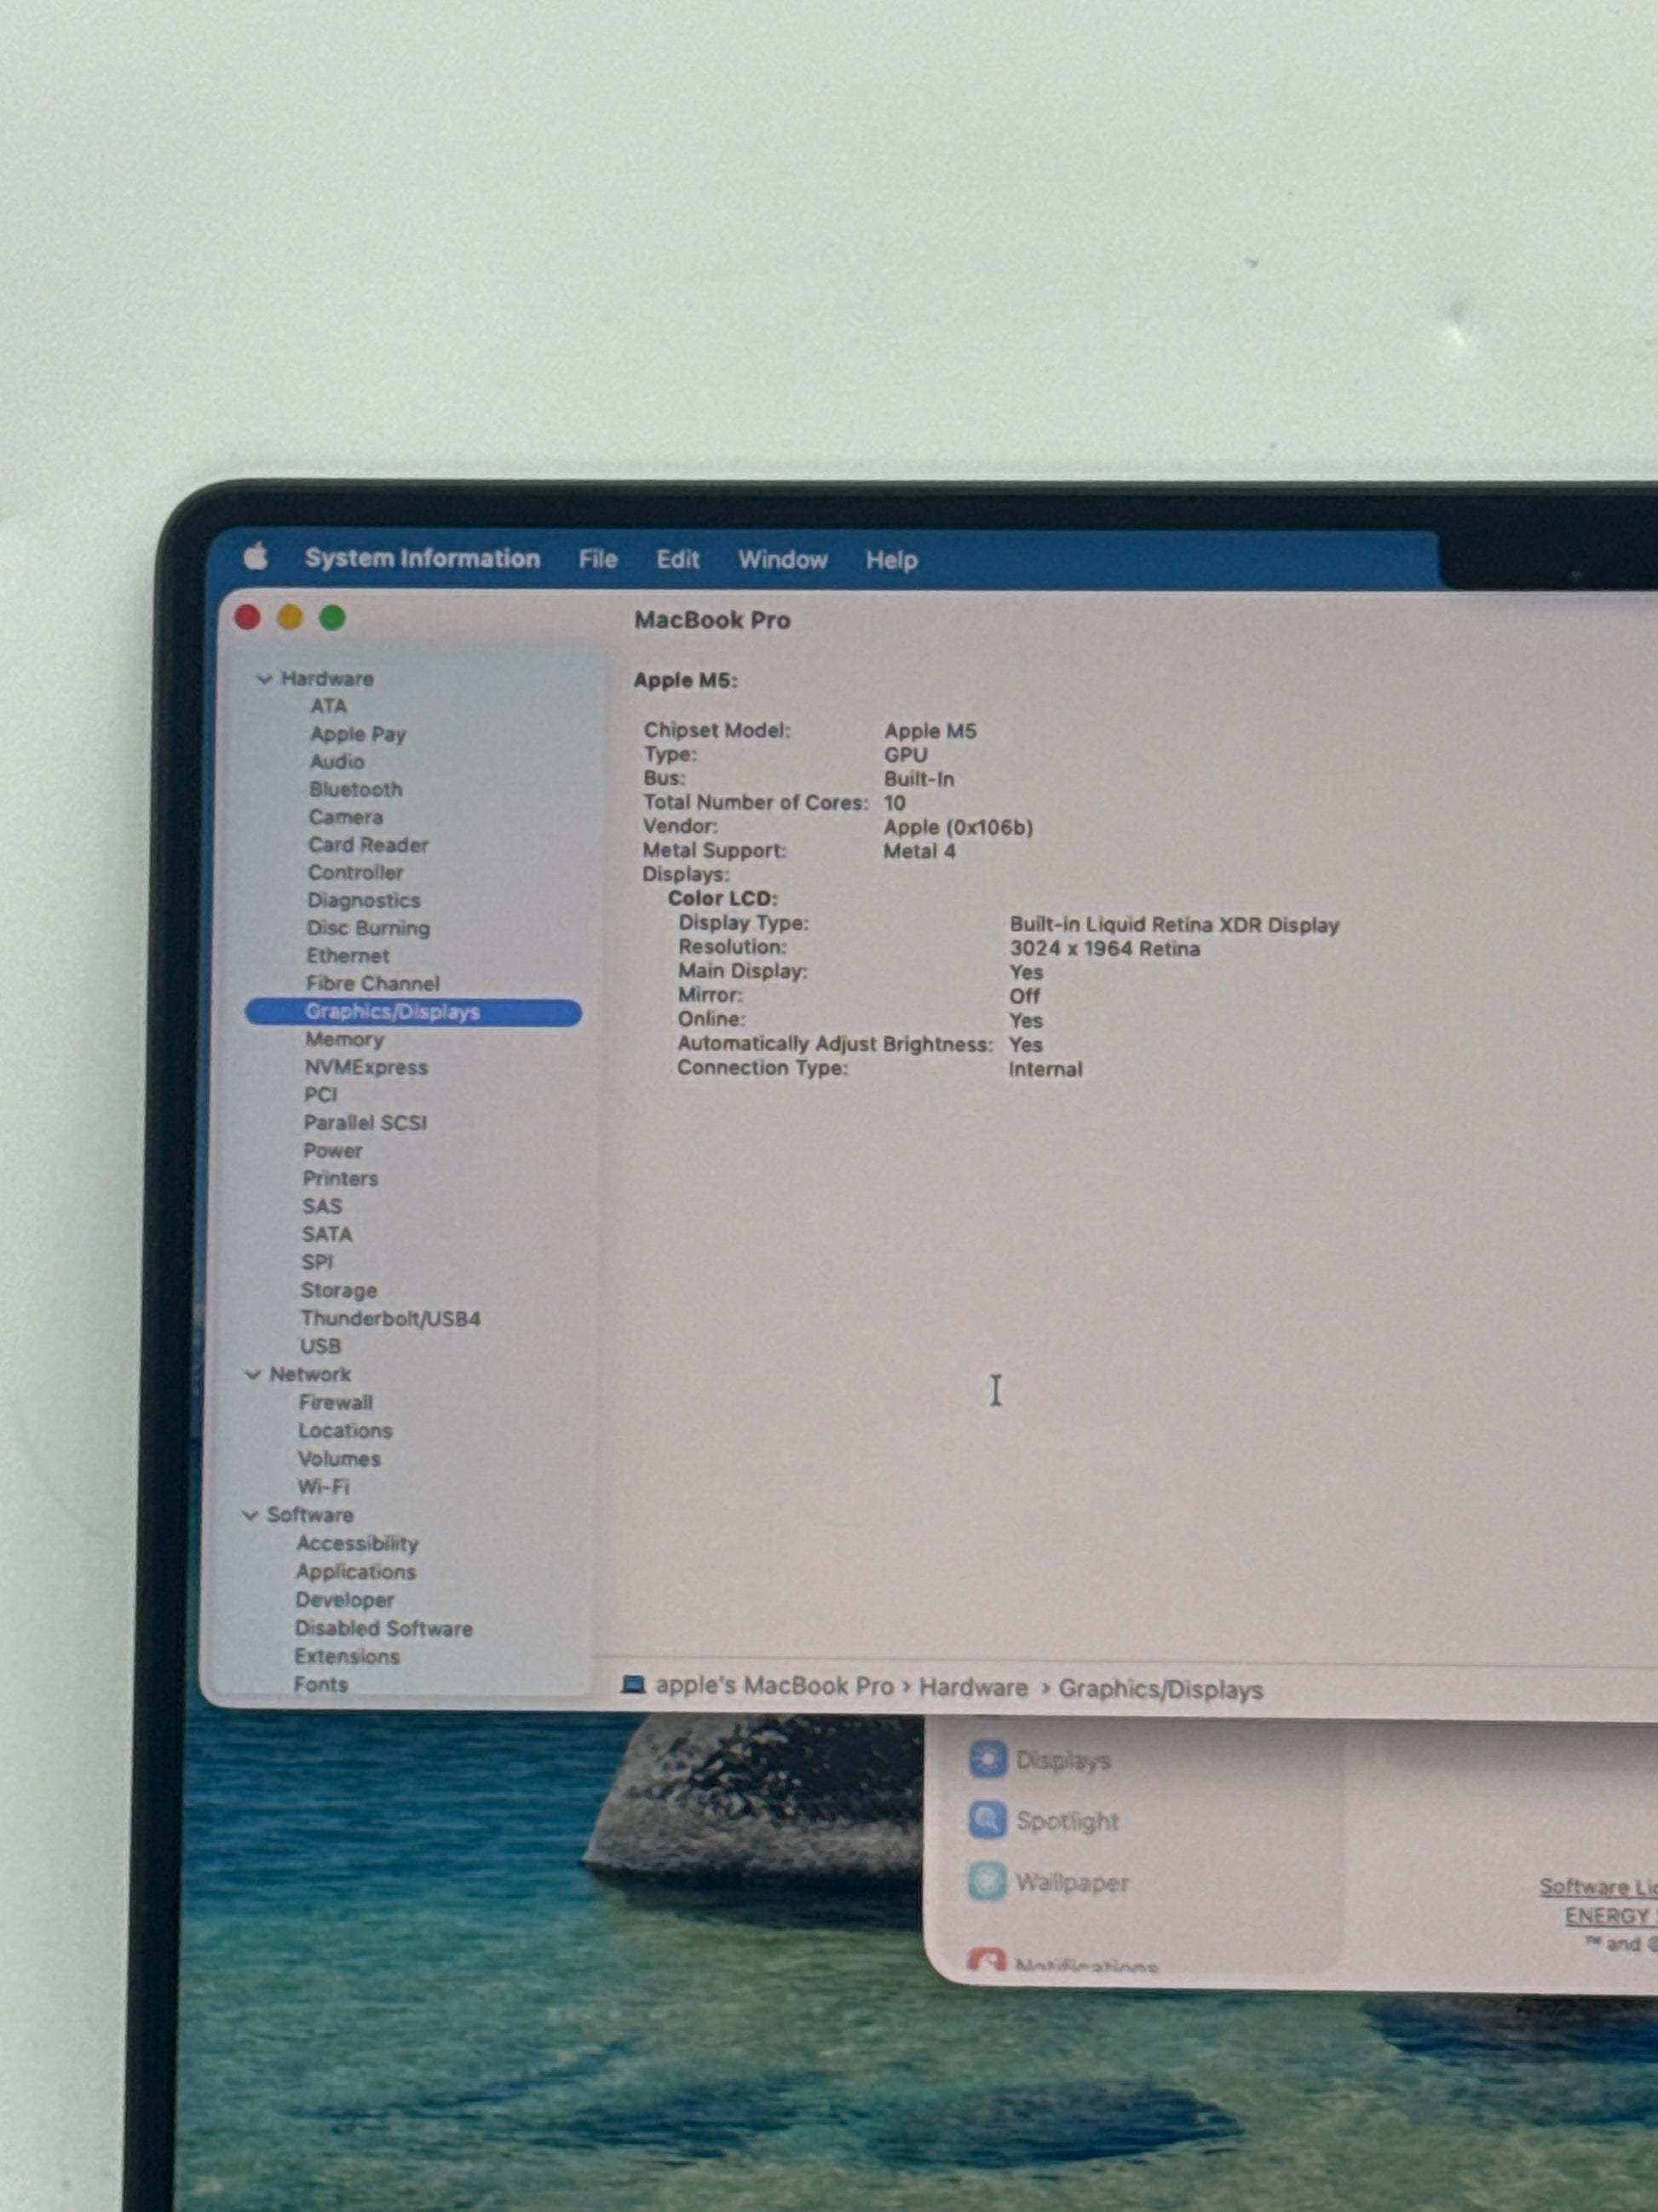This screenshot has width=1658, height=2212.
Task: Click the Displays settings icon
Action: (x=987, y=1759)
